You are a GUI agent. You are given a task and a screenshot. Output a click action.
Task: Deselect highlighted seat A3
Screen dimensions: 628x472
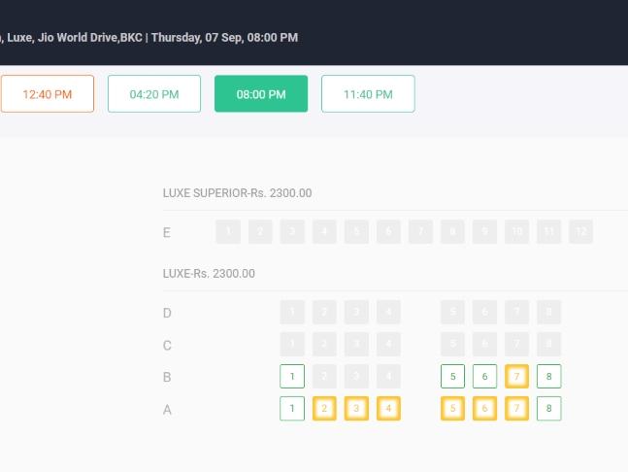click(x=356, y=408)
